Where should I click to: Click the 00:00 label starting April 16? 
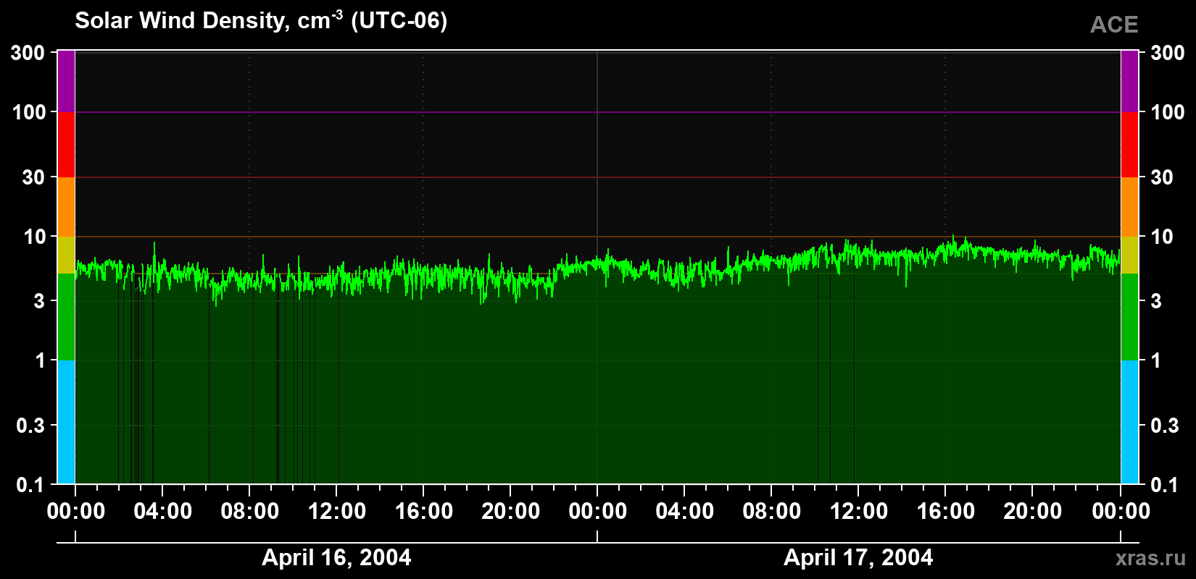(x=76, y=512)
